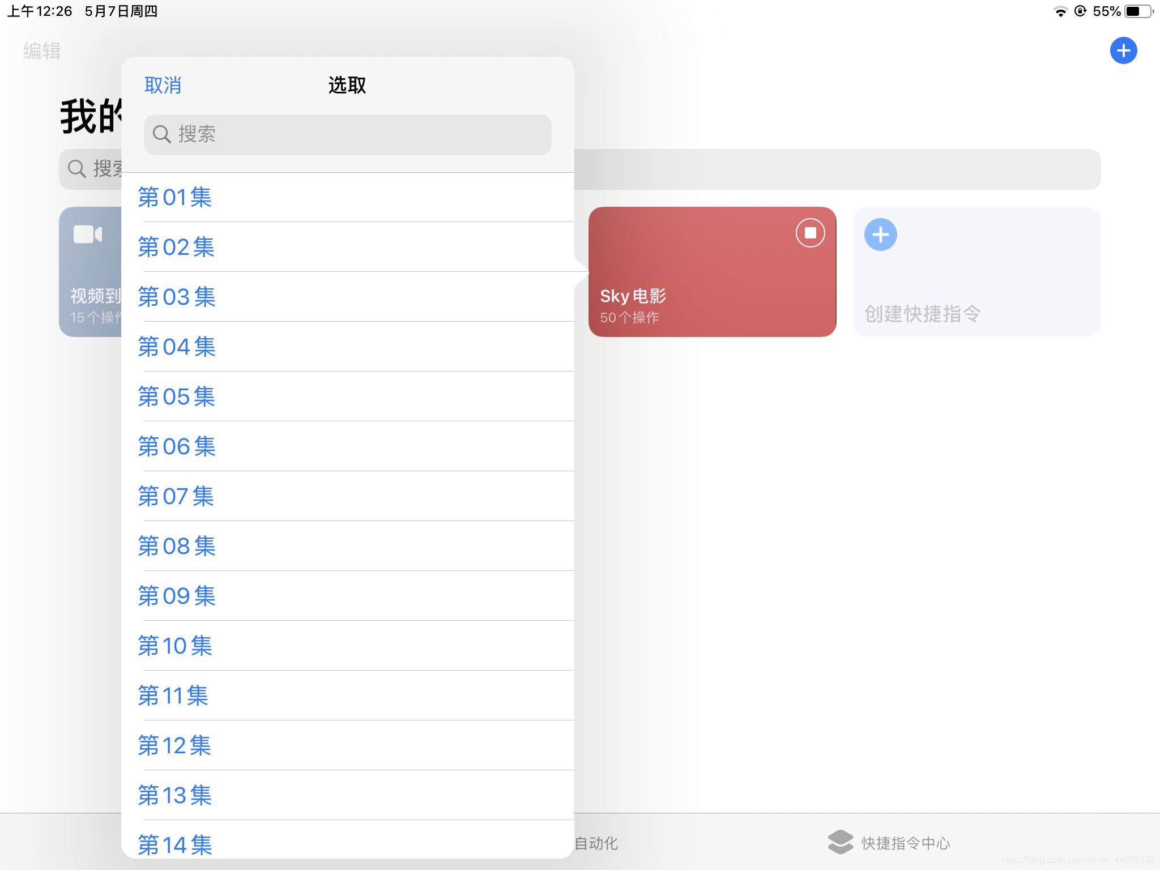
Task: Pick 第06集 in the selection list
Action: pos(347,446)
